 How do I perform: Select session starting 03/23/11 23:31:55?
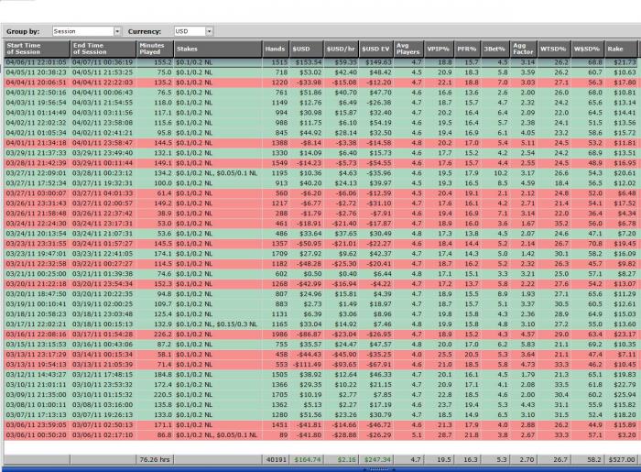tap(320, 244)
